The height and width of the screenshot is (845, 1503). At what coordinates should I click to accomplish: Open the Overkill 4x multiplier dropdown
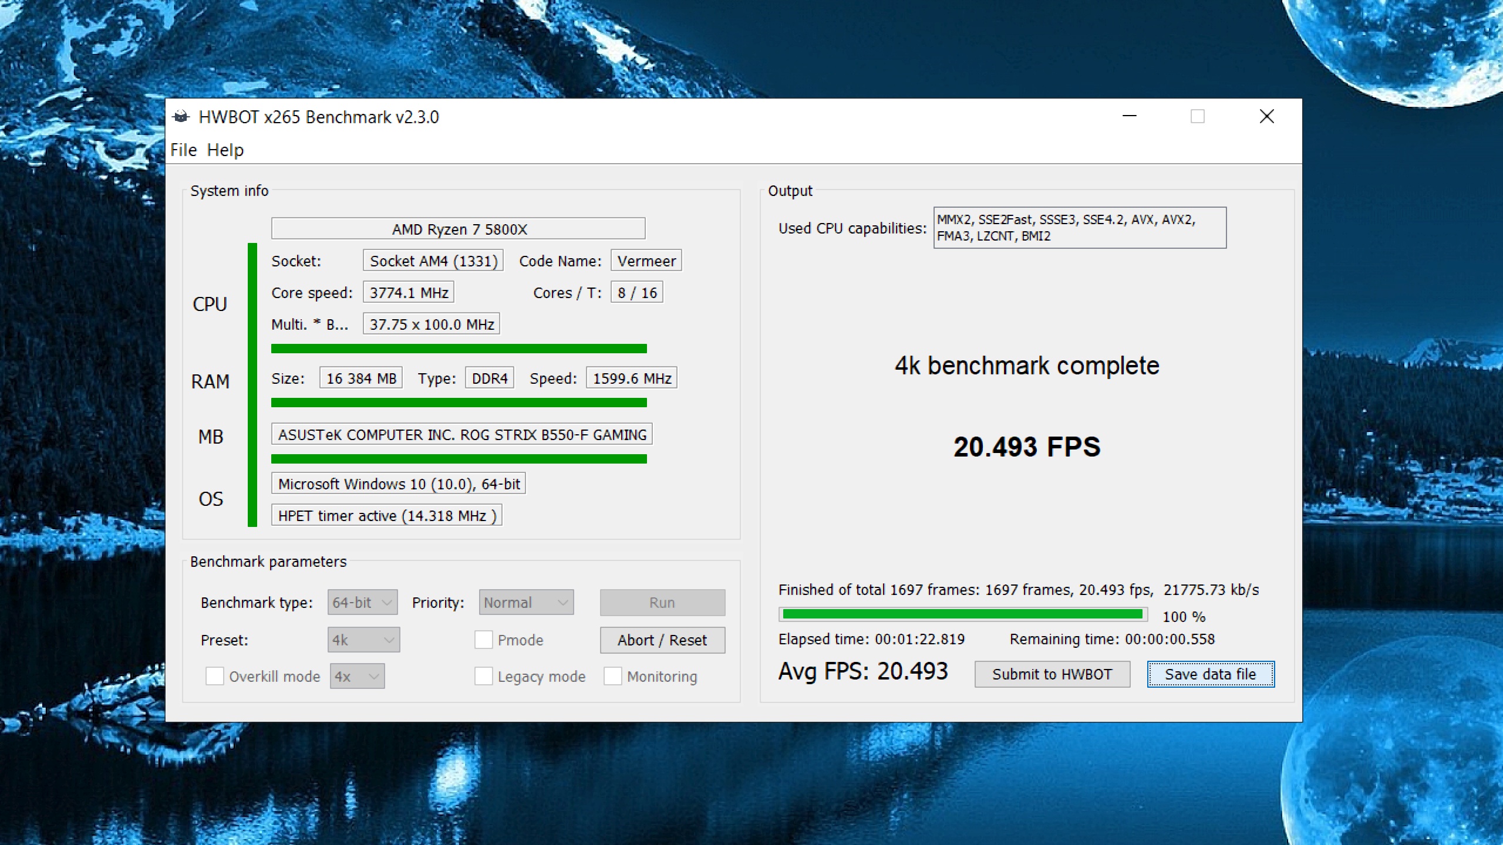357,676
